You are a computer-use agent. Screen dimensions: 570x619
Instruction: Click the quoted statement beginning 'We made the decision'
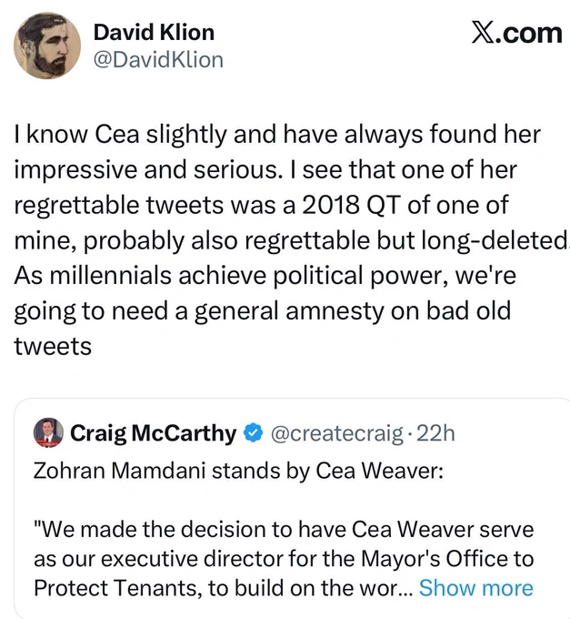pos(284,559)
